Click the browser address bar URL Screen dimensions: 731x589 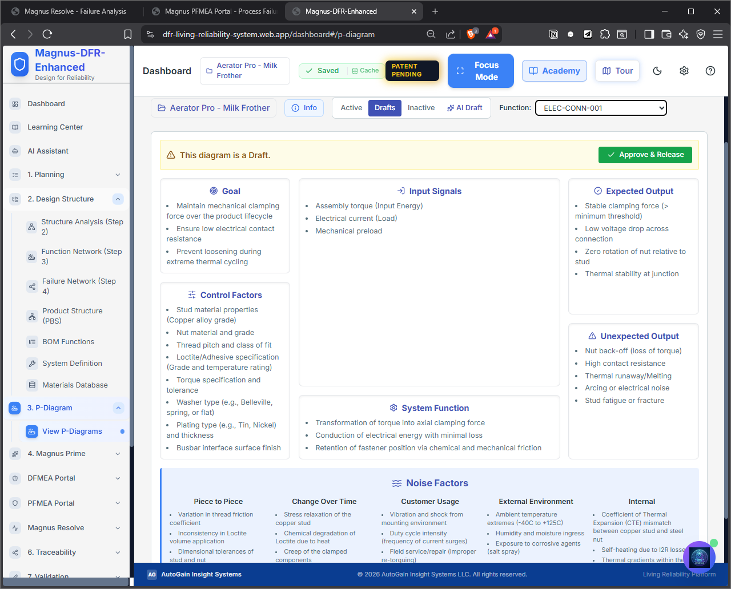point(268,34)
